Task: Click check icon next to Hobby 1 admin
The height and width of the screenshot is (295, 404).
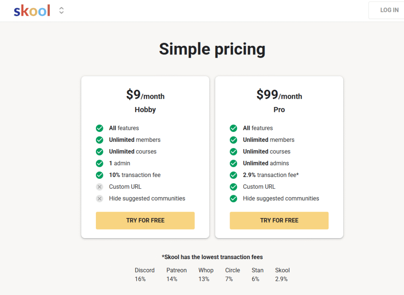Action: [x=99, y=163]
